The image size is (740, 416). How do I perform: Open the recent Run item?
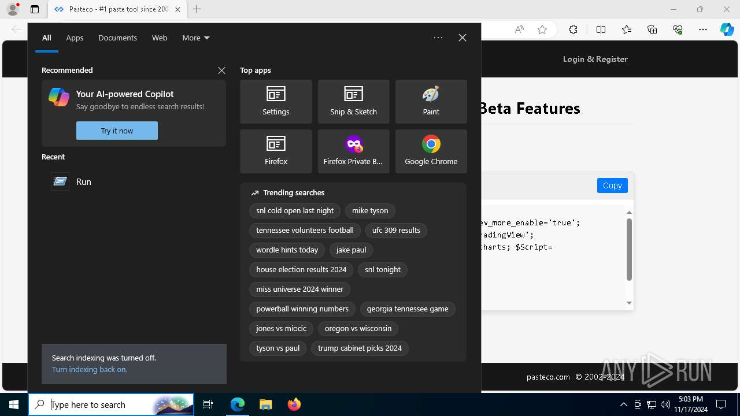click(134, 181)
